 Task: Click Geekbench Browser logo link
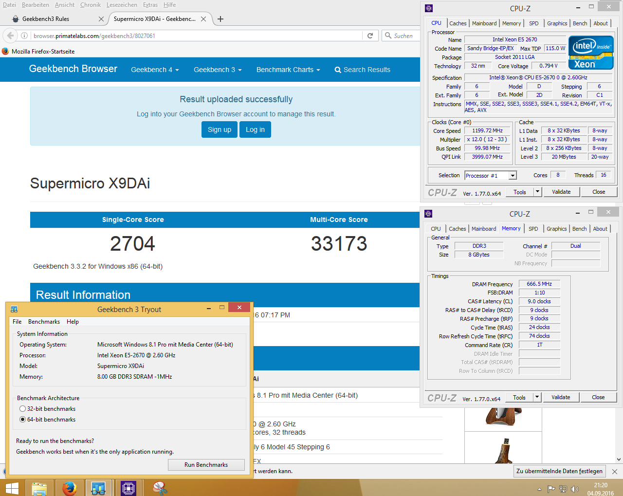click(x=73, y=69)
